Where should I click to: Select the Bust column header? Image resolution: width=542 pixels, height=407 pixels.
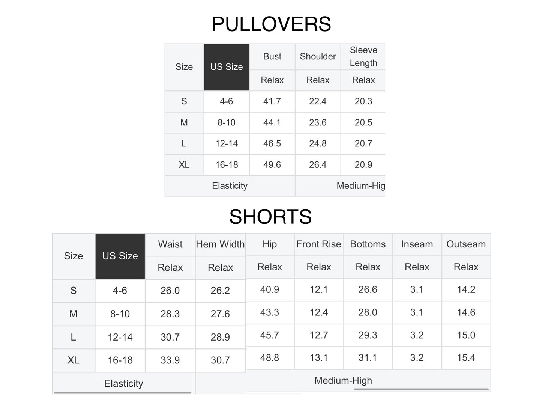coord(272,57)
